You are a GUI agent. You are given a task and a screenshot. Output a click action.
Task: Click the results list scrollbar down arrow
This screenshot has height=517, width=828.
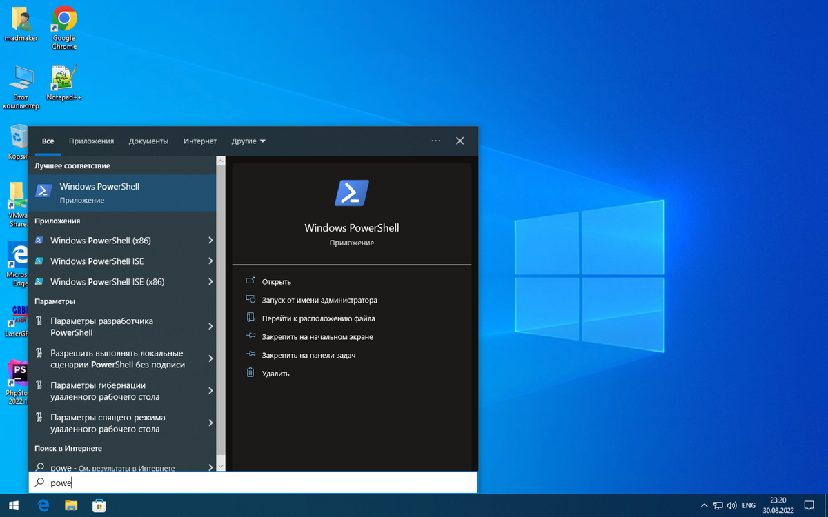click(x=221, y=466)
